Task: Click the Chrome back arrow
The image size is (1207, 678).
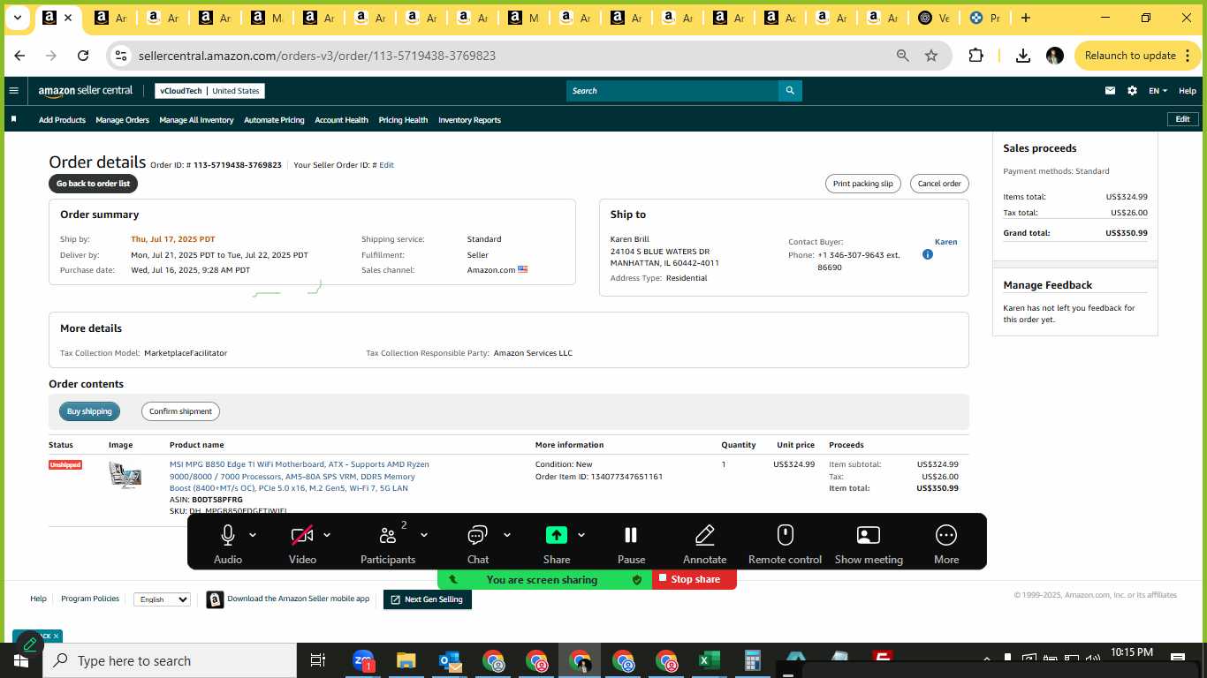Action: (19, 56)
